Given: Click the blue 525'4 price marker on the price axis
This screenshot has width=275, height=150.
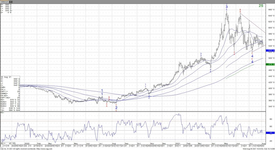Looking at the screenshot, I should click(x=270, y=50).
